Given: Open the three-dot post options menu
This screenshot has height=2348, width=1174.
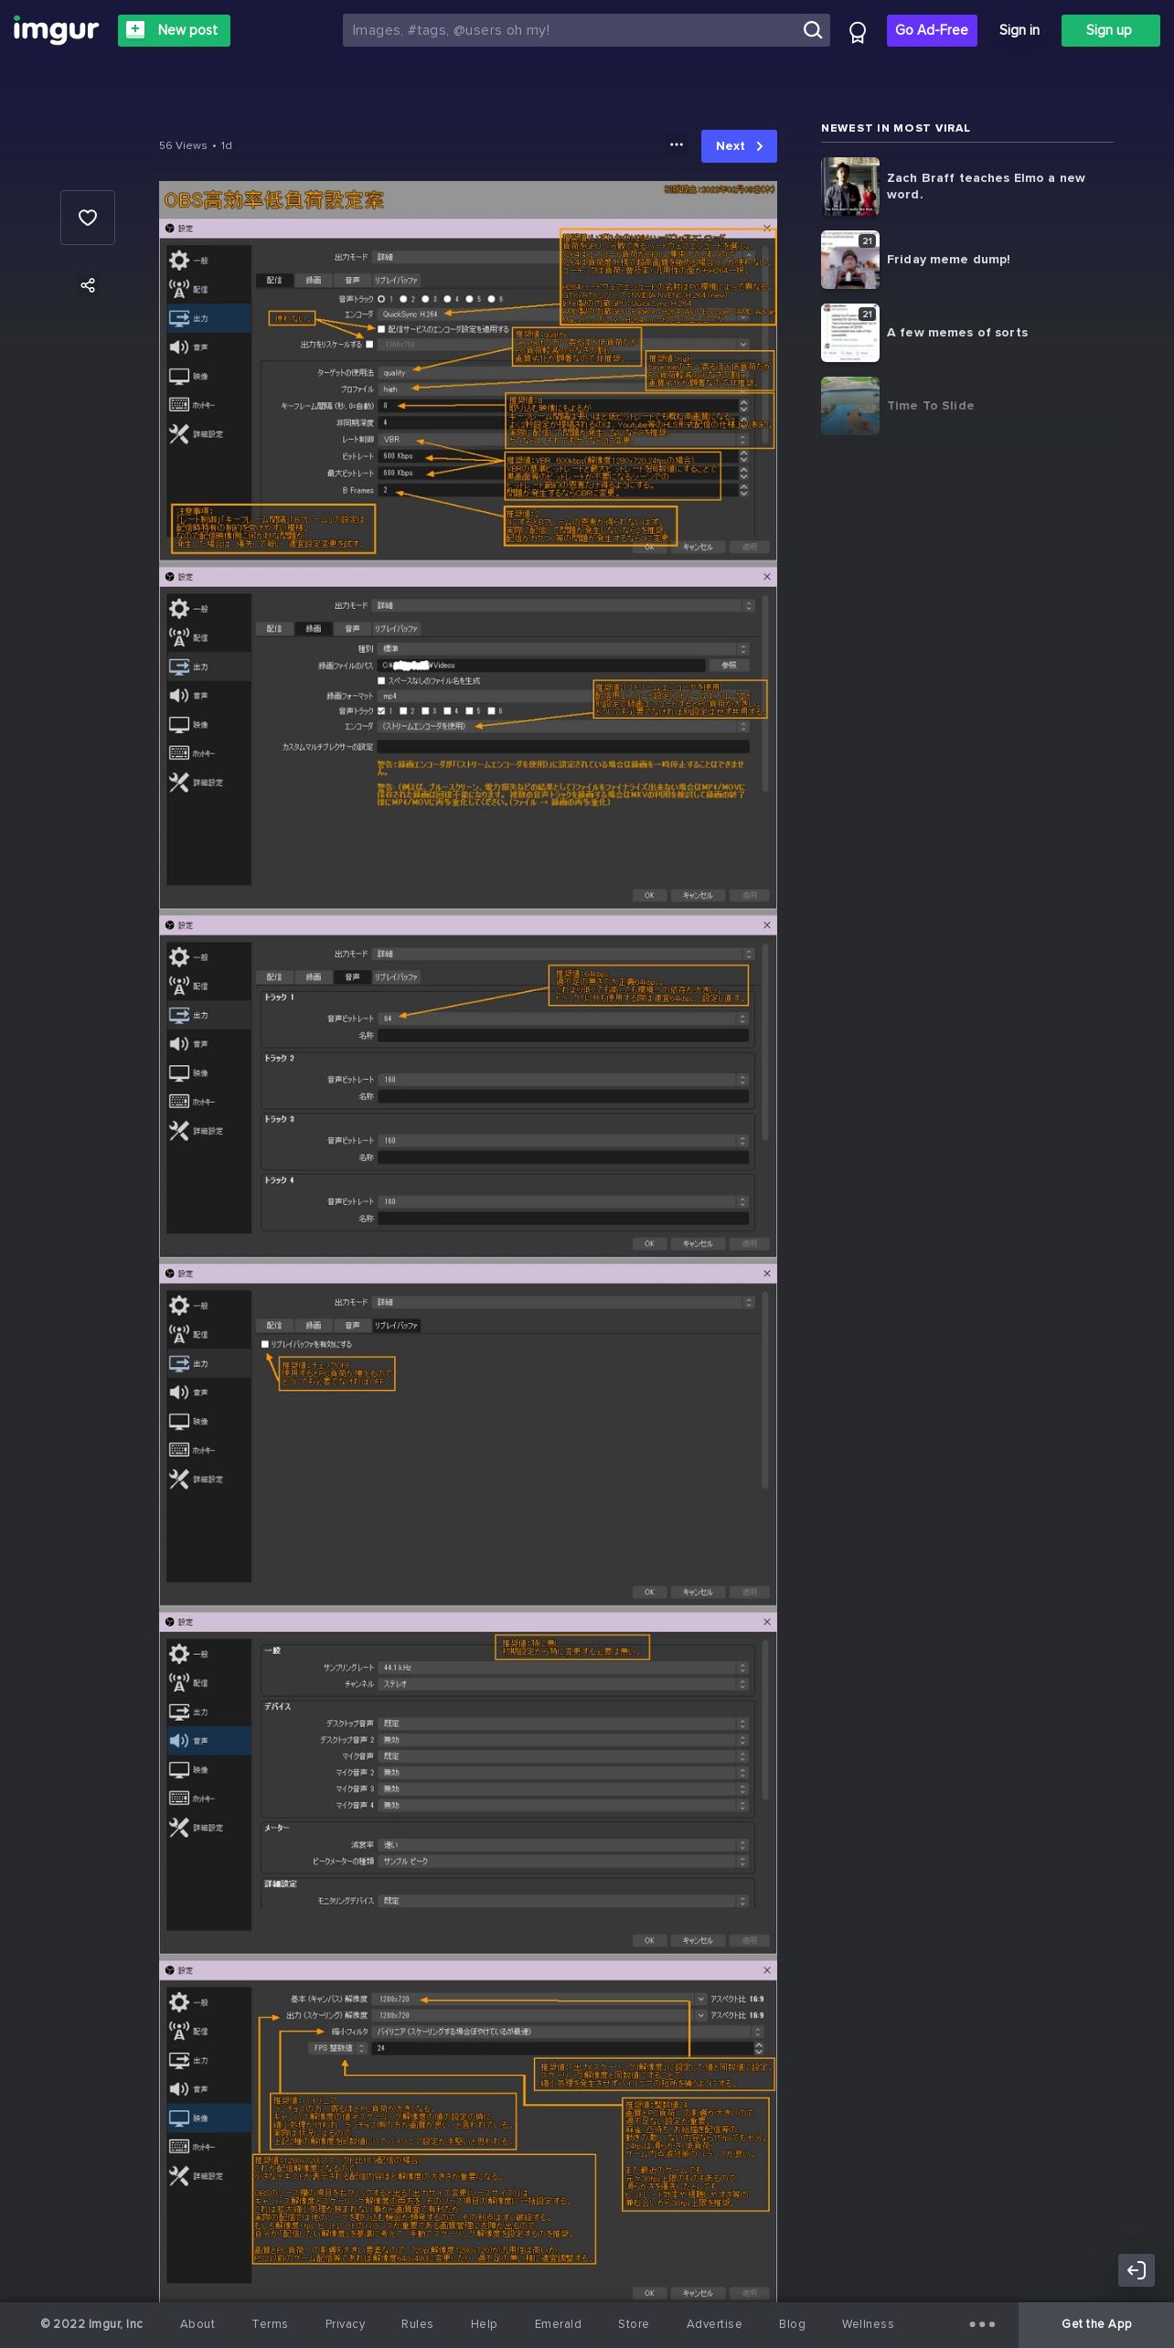Looking at the screenshot, I should (677, 145).
